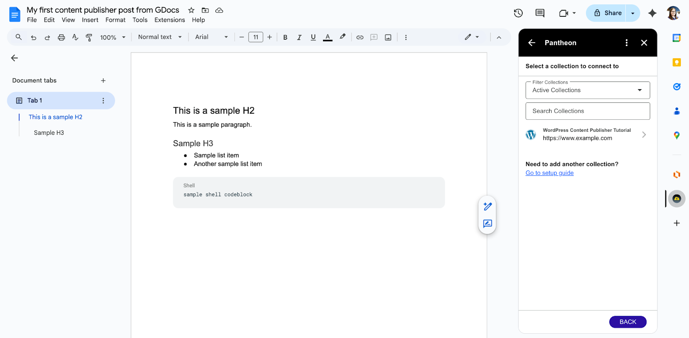Viewport: 689px width, 338px height.
Task: View cloud save status icon
Action: (219, 10)
